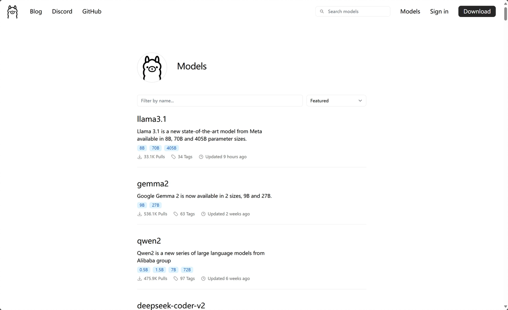This screenshot has width=508, height=310.
Task: Click the large llama avatar beside Models
Action: click(152, 67)
